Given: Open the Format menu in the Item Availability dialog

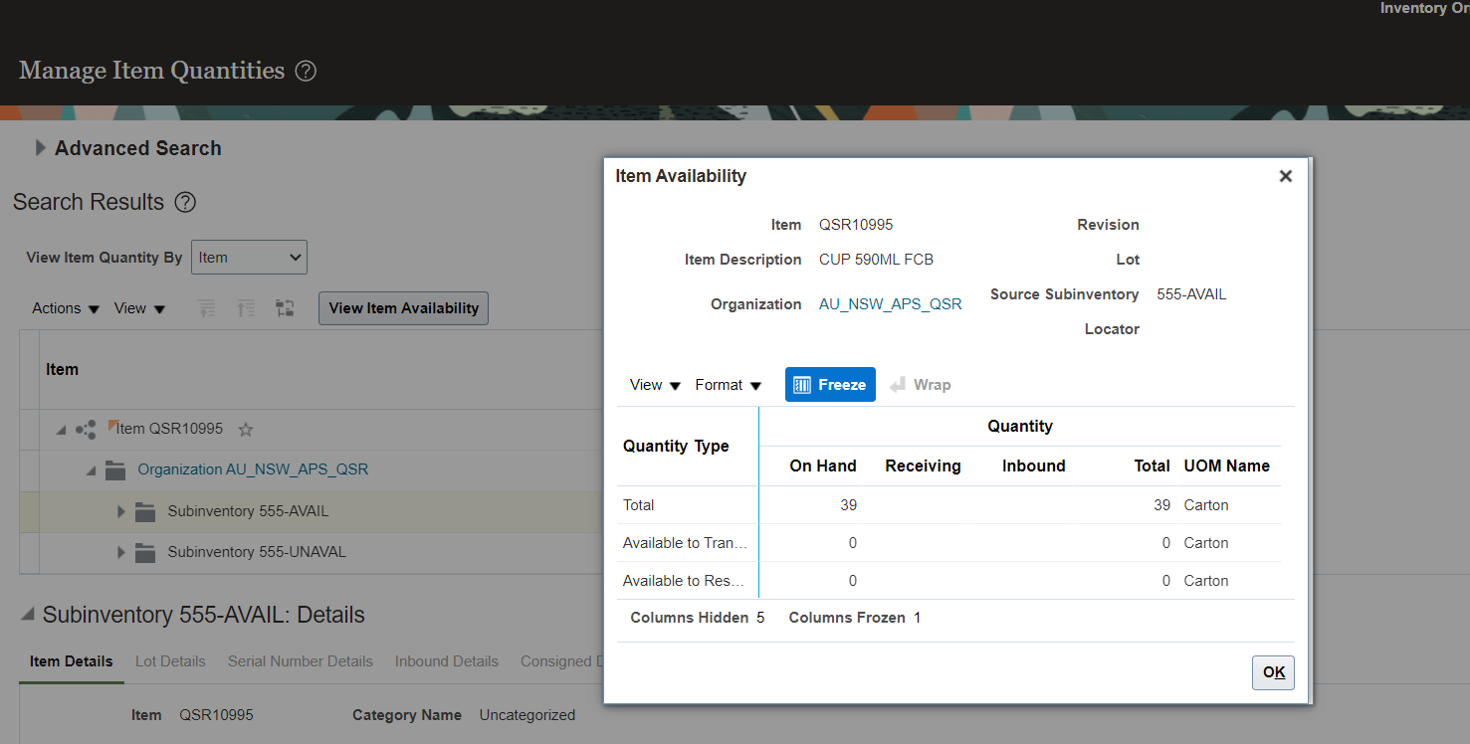Looking at the screenshot, I should pos(728,384).
